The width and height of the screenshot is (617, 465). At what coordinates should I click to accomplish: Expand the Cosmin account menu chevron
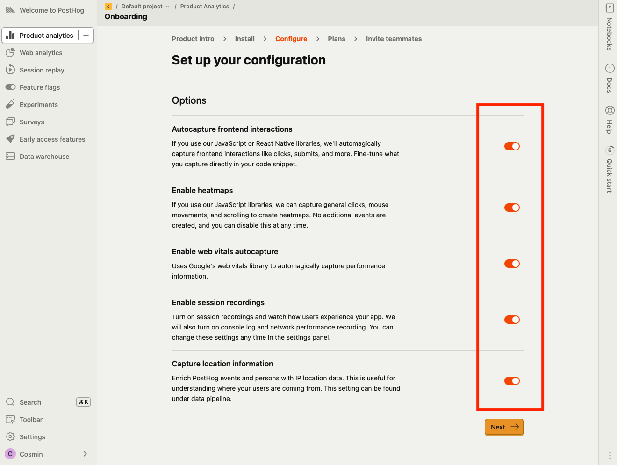85,454
